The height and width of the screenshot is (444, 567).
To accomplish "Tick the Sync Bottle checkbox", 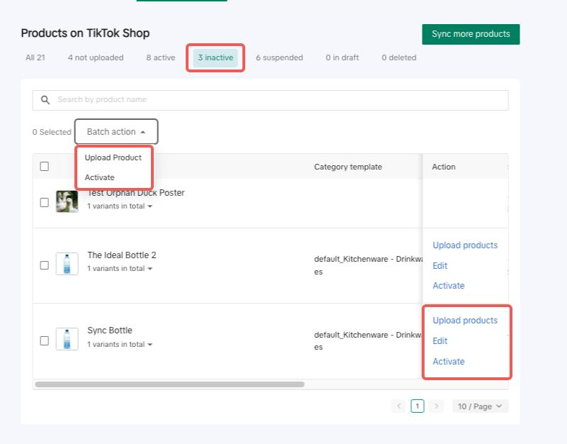I will pyautogui.click(x=45, y=340).
